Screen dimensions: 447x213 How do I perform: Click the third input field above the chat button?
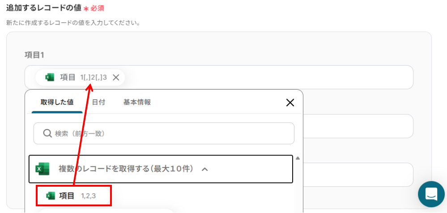pyautogui.click(x=358, y=174)
